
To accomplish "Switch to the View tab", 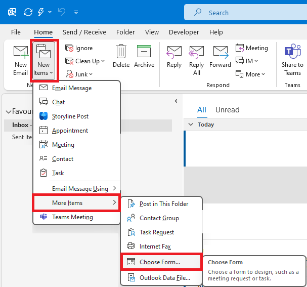I will (x=152, y=32).
